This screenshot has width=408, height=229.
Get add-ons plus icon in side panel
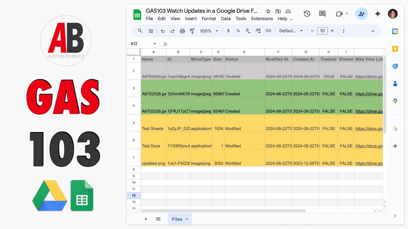395,146
